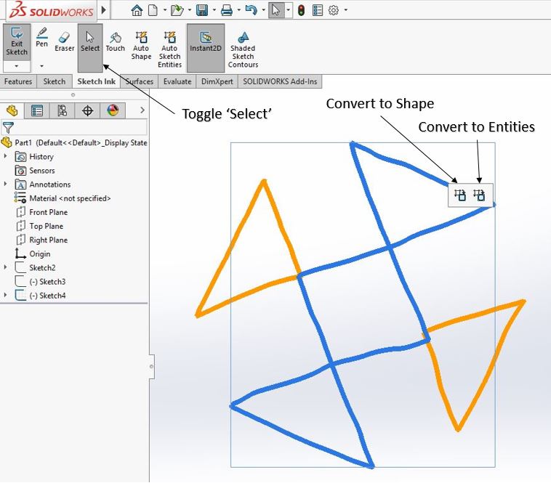Click the History folder icon
The image size is (551, 483).
click(x=21, y=157)
